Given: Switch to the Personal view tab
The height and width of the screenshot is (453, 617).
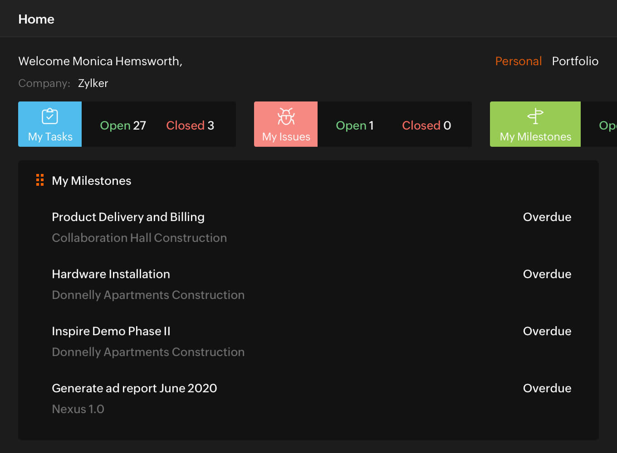Looking at the screenshot, I should 518,61.
